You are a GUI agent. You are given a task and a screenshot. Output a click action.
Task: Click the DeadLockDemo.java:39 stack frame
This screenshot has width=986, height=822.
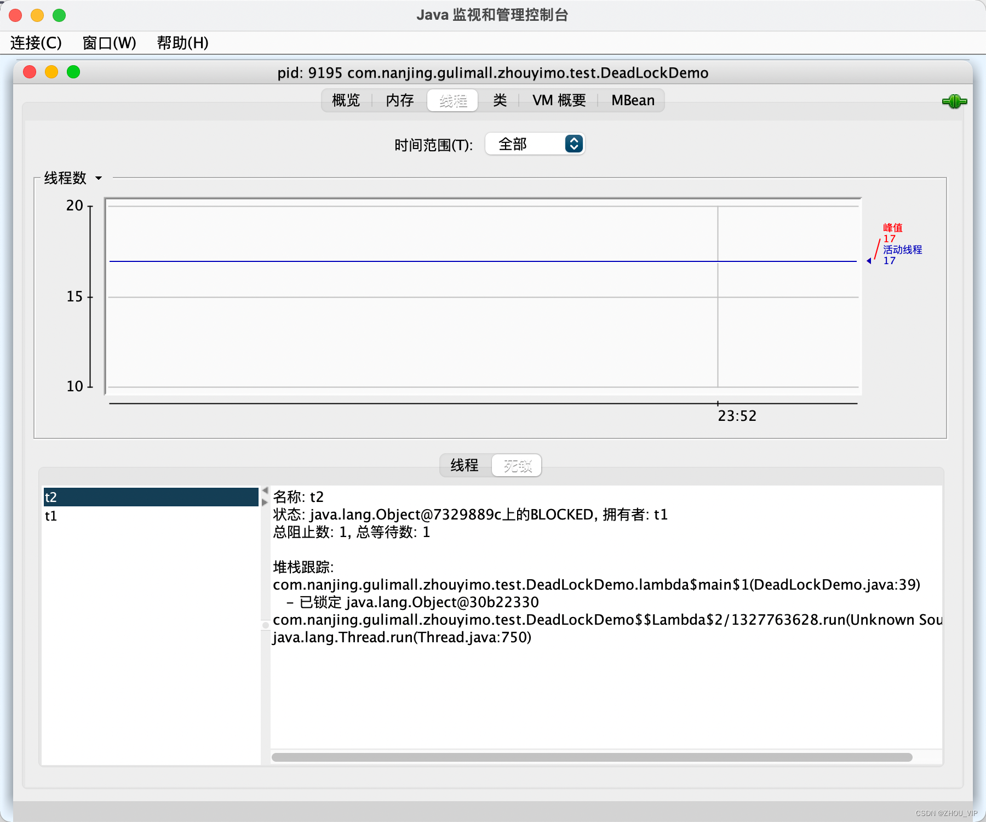point(597,585)
